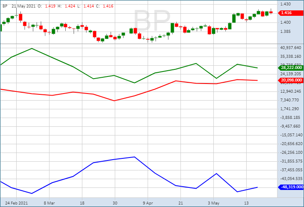The width and height of the screenshot is (304, 207).
Task: Click the open value 1.419
Action: point(50,6)
